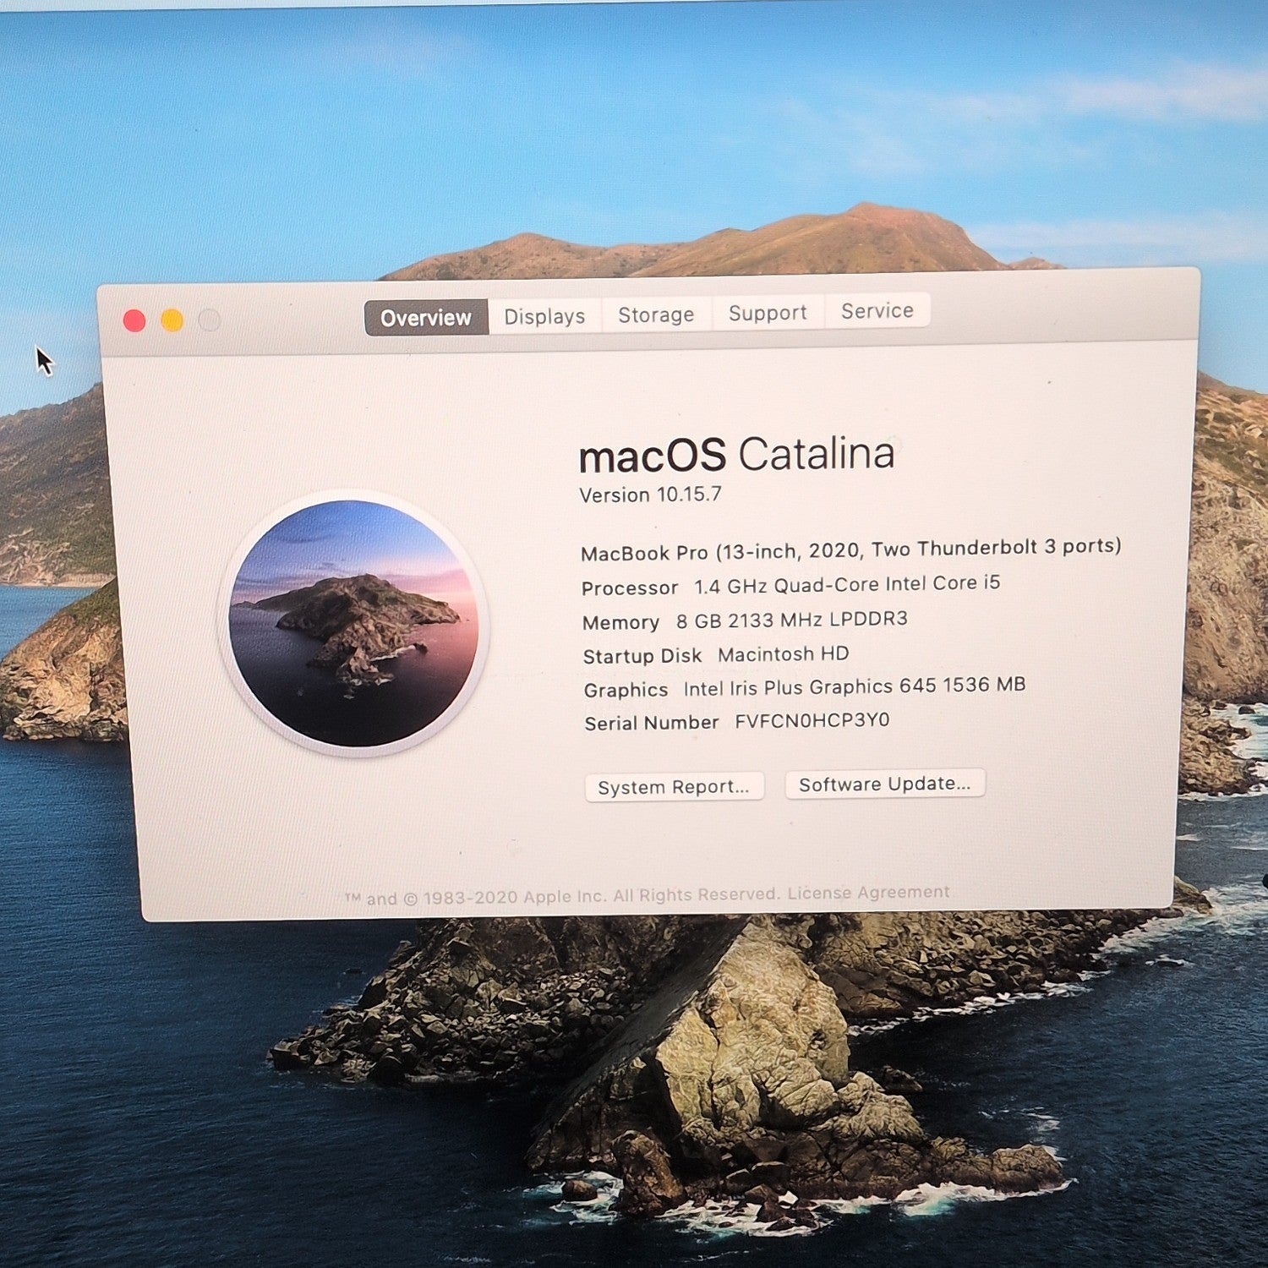Click the Version 10.15.7 text

click(650, 495)
